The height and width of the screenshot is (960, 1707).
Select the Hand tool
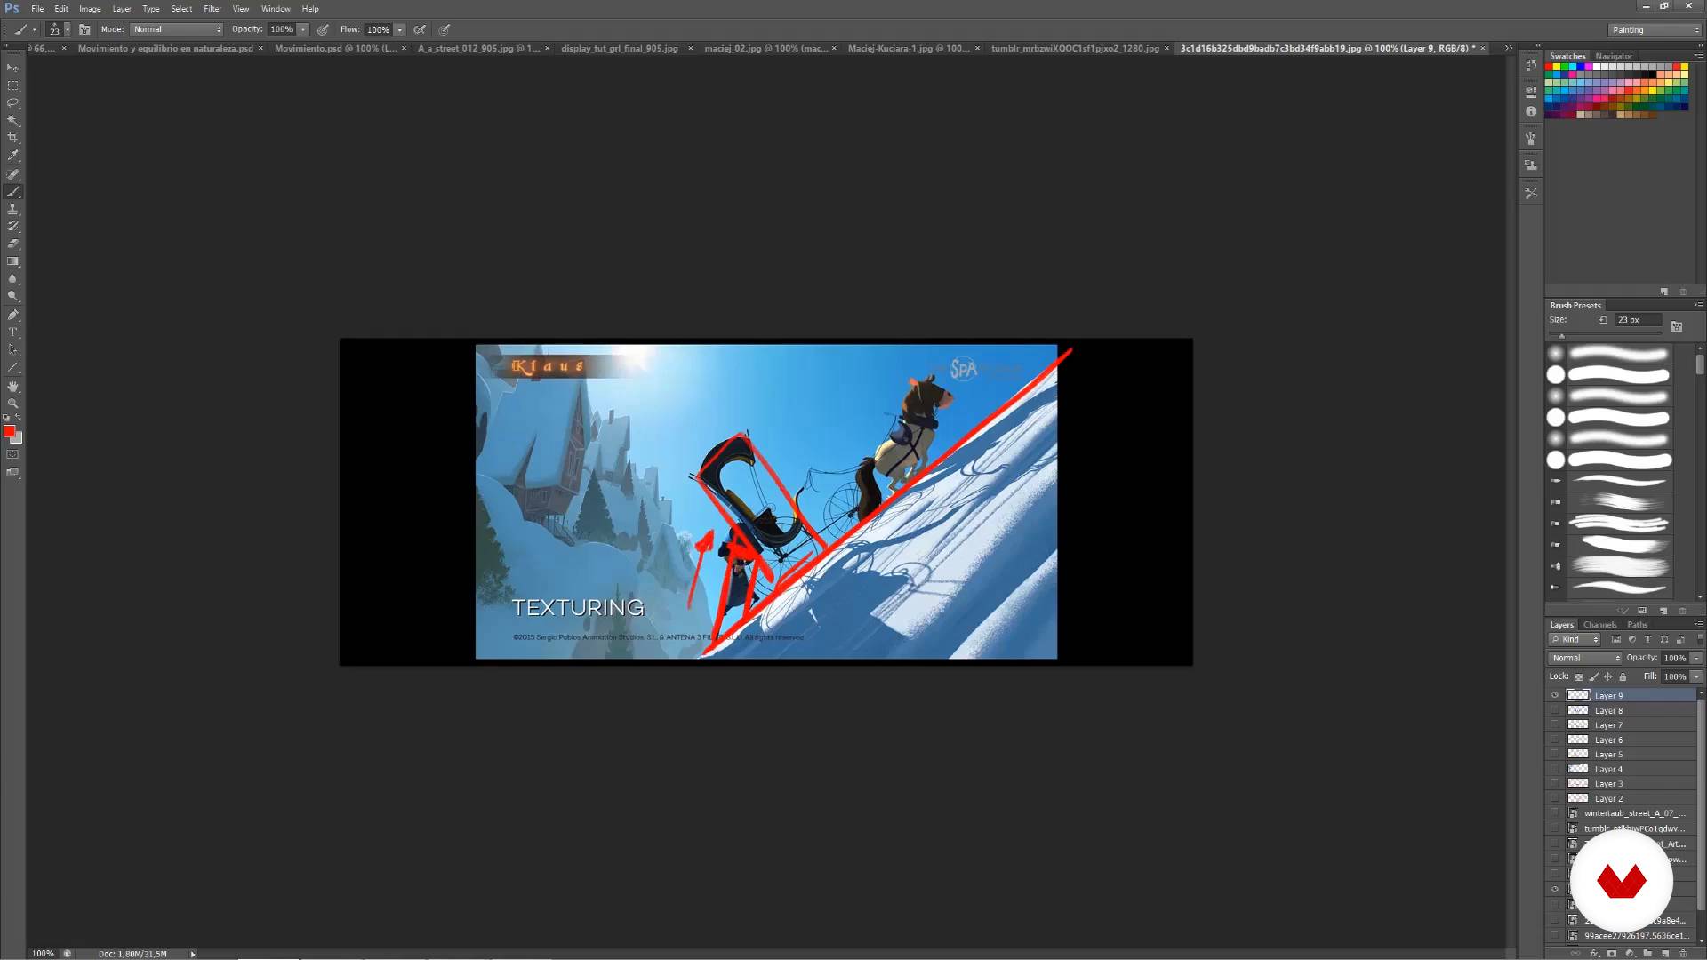coord(12,387)
